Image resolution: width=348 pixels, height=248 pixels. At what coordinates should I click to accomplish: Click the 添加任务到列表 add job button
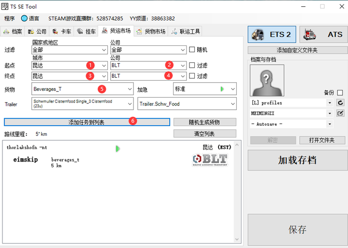coord(87,122)
